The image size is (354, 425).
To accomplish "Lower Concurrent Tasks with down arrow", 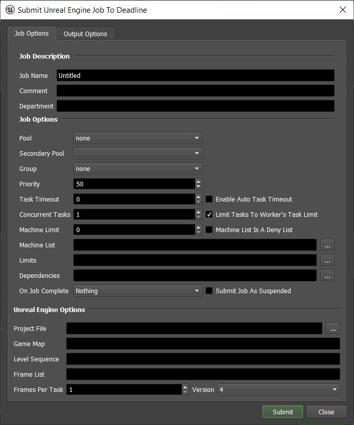I will [x=198, y=217].
